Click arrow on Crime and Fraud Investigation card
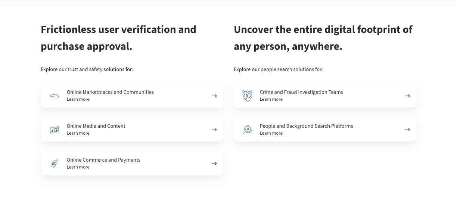The width and height of the screenshot is (457, 209). (407, 96)
